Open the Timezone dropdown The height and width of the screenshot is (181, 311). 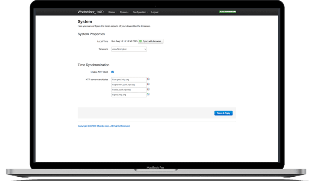point(129,49)
